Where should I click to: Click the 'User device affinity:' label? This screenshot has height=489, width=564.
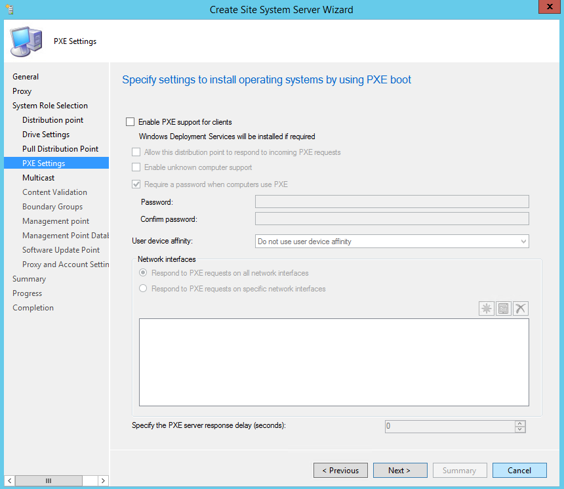click(x=162, y=241)
